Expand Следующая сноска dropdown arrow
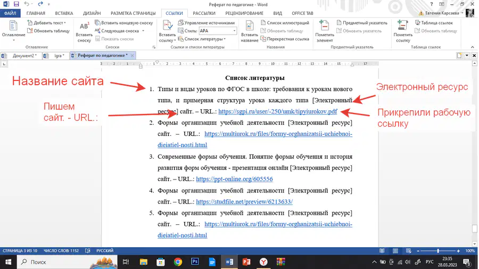The image size is (479, 269). click(x=143, y=31)
